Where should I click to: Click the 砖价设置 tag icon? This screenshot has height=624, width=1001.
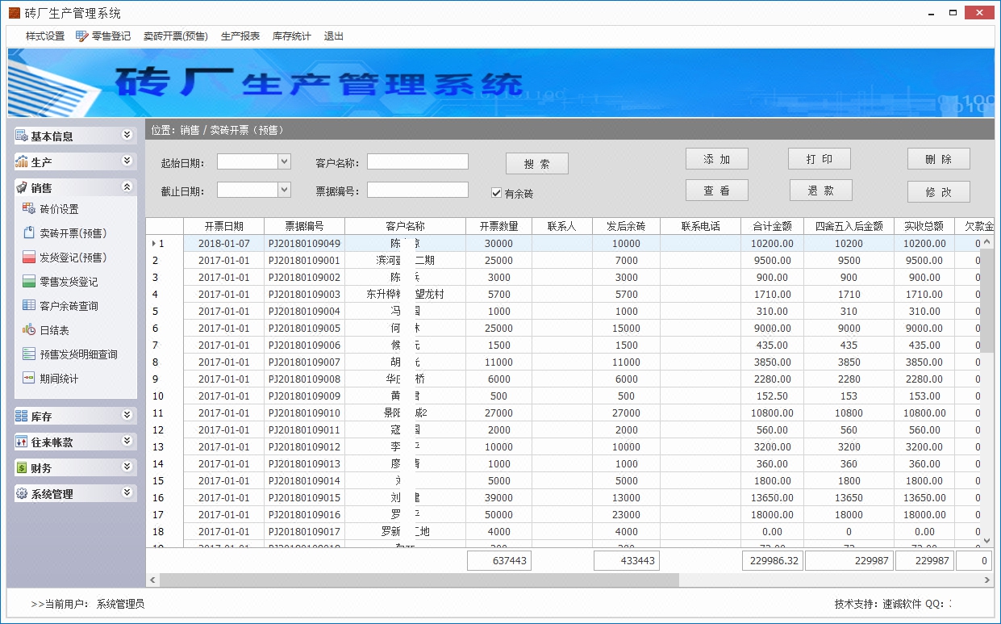(x=29, y=209)
